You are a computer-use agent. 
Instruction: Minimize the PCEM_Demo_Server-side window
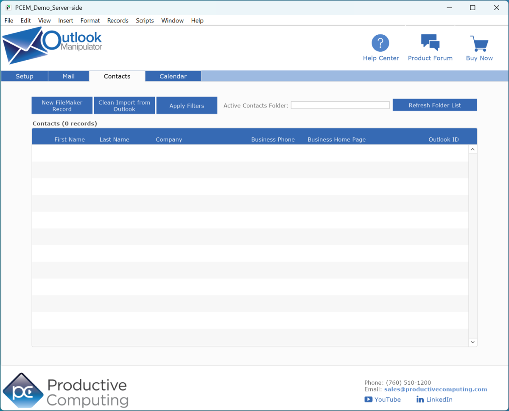[449, 8]
